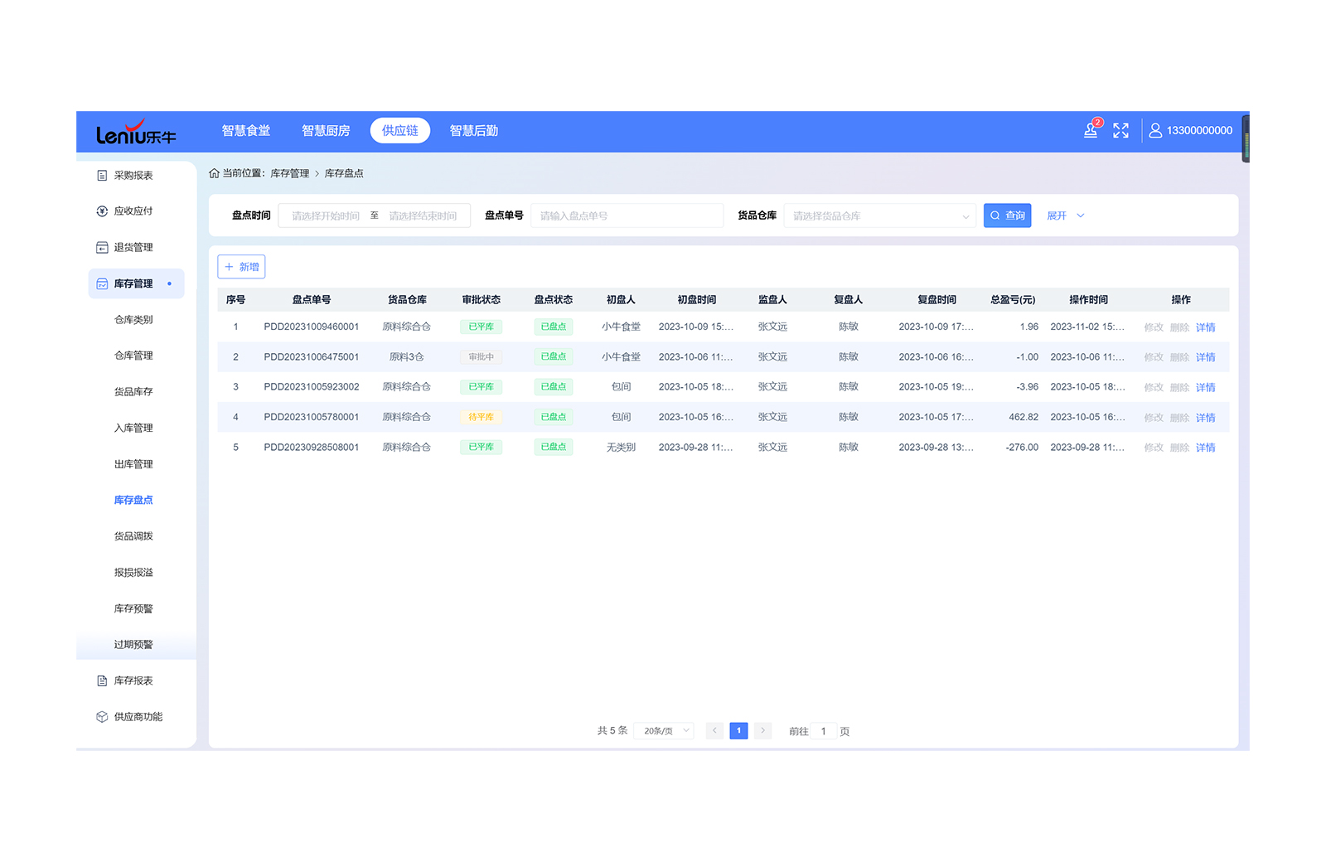Select page 1 in pagination
This screenshot has width=1326, height=862.
[738, 731]
